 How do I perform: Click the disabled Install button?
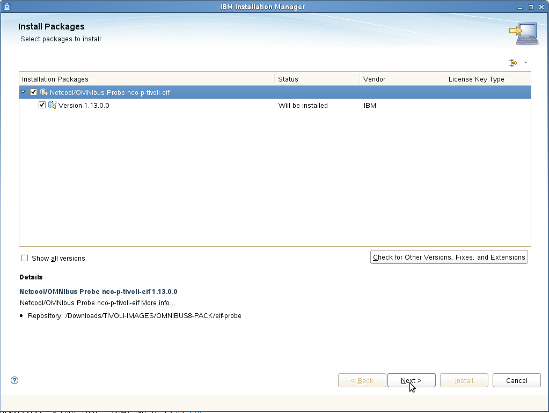click(x=464, y=380)
